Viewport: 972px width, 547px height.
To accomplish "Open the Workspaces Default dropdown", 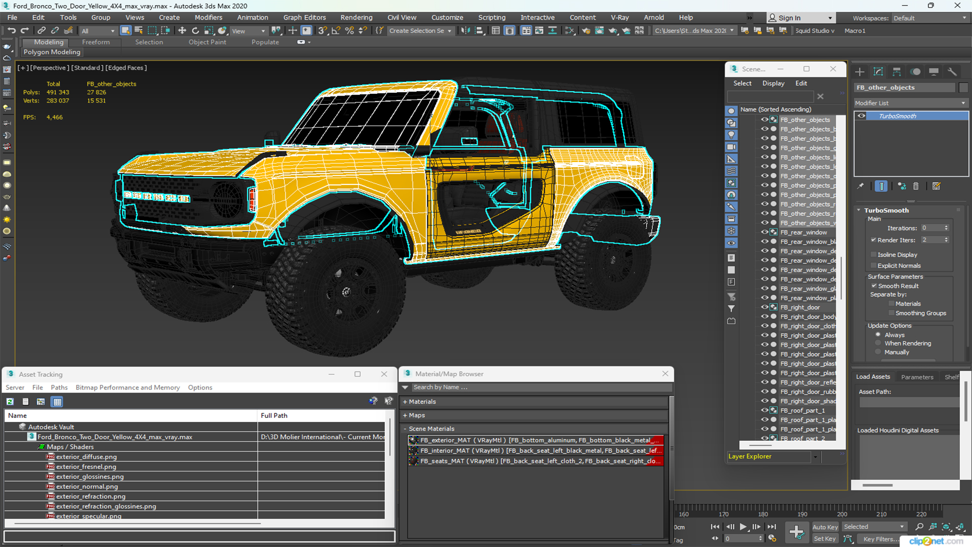I will tap(930, 18).
